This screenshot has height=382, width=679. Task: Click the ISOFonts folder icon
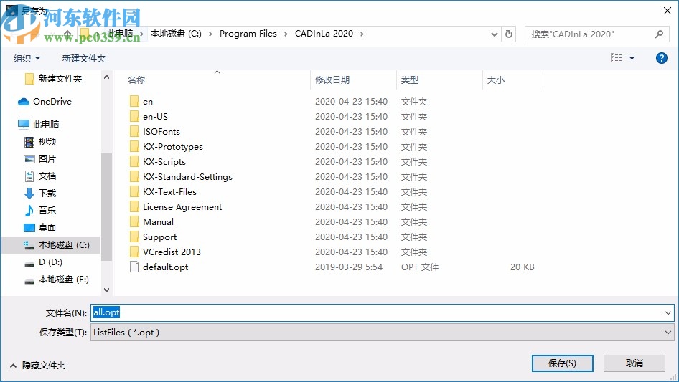click(x=134, y=132)
